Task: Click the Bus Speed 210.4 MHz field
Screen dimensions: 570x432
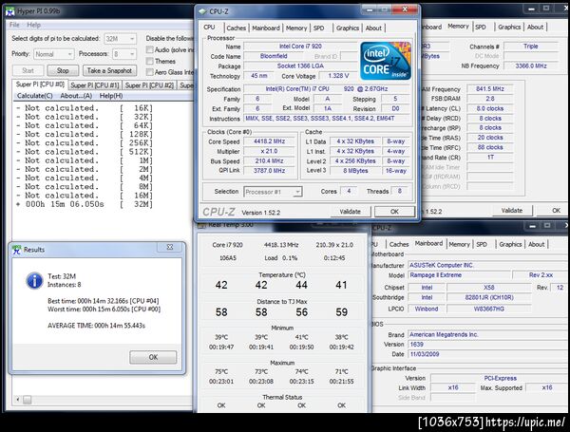Action: tap(270, 160)
